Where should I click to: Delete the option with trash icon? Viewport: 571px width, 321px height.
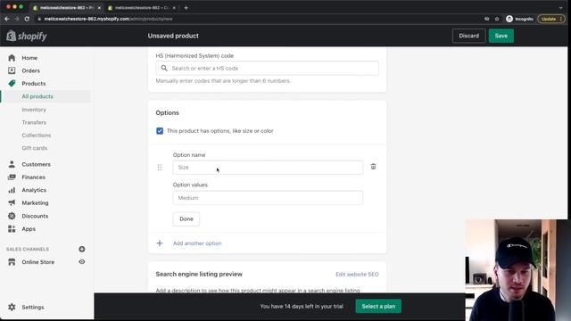[x=373, y=167]
